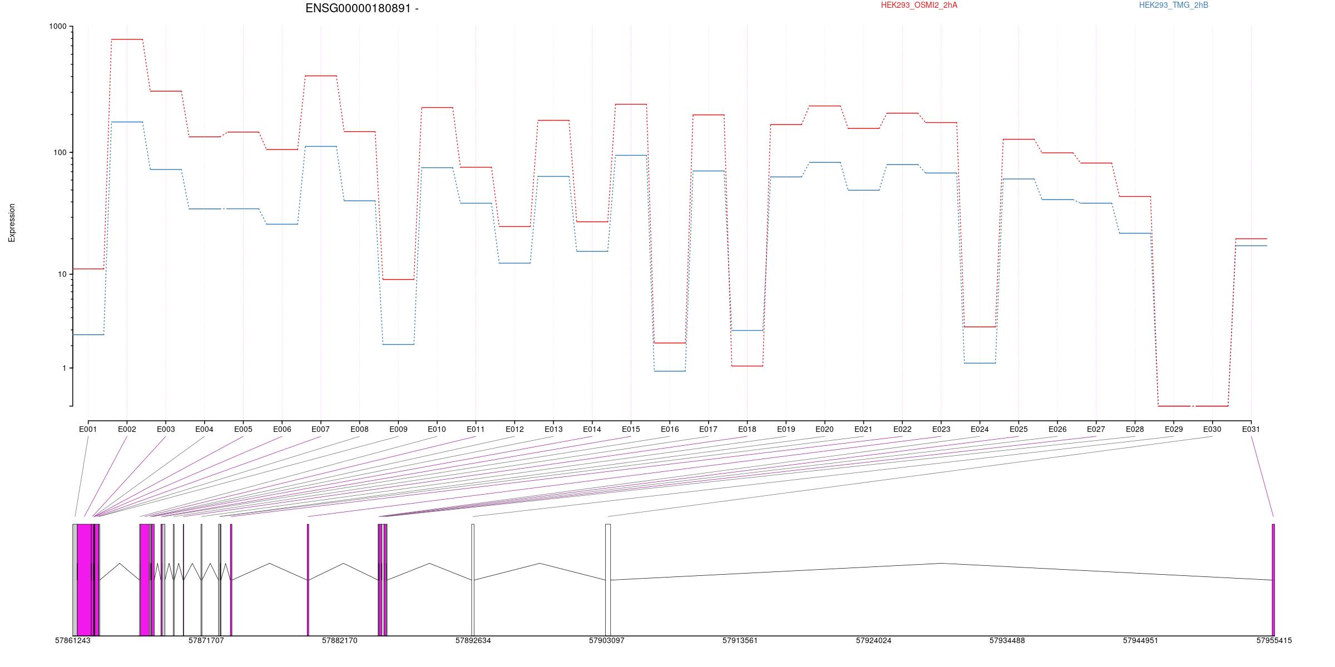Image resolution: width=1335 pixels, height=667 pixels.
Task: Click exon label E008
Action: pos(359,429)
